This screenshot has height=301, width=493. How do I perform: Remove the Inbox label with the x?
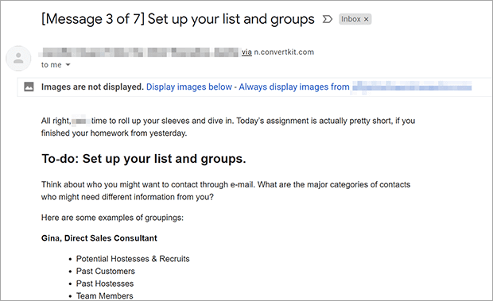tap(366, 20)
